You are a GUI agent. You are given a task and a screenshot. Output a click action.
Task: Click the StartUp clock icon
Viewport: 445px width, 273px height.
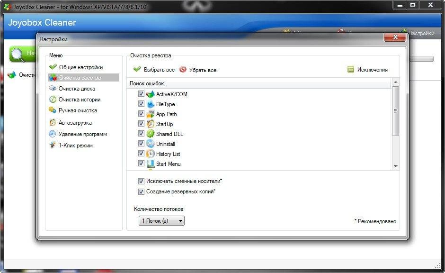click(x=150, y=124)
